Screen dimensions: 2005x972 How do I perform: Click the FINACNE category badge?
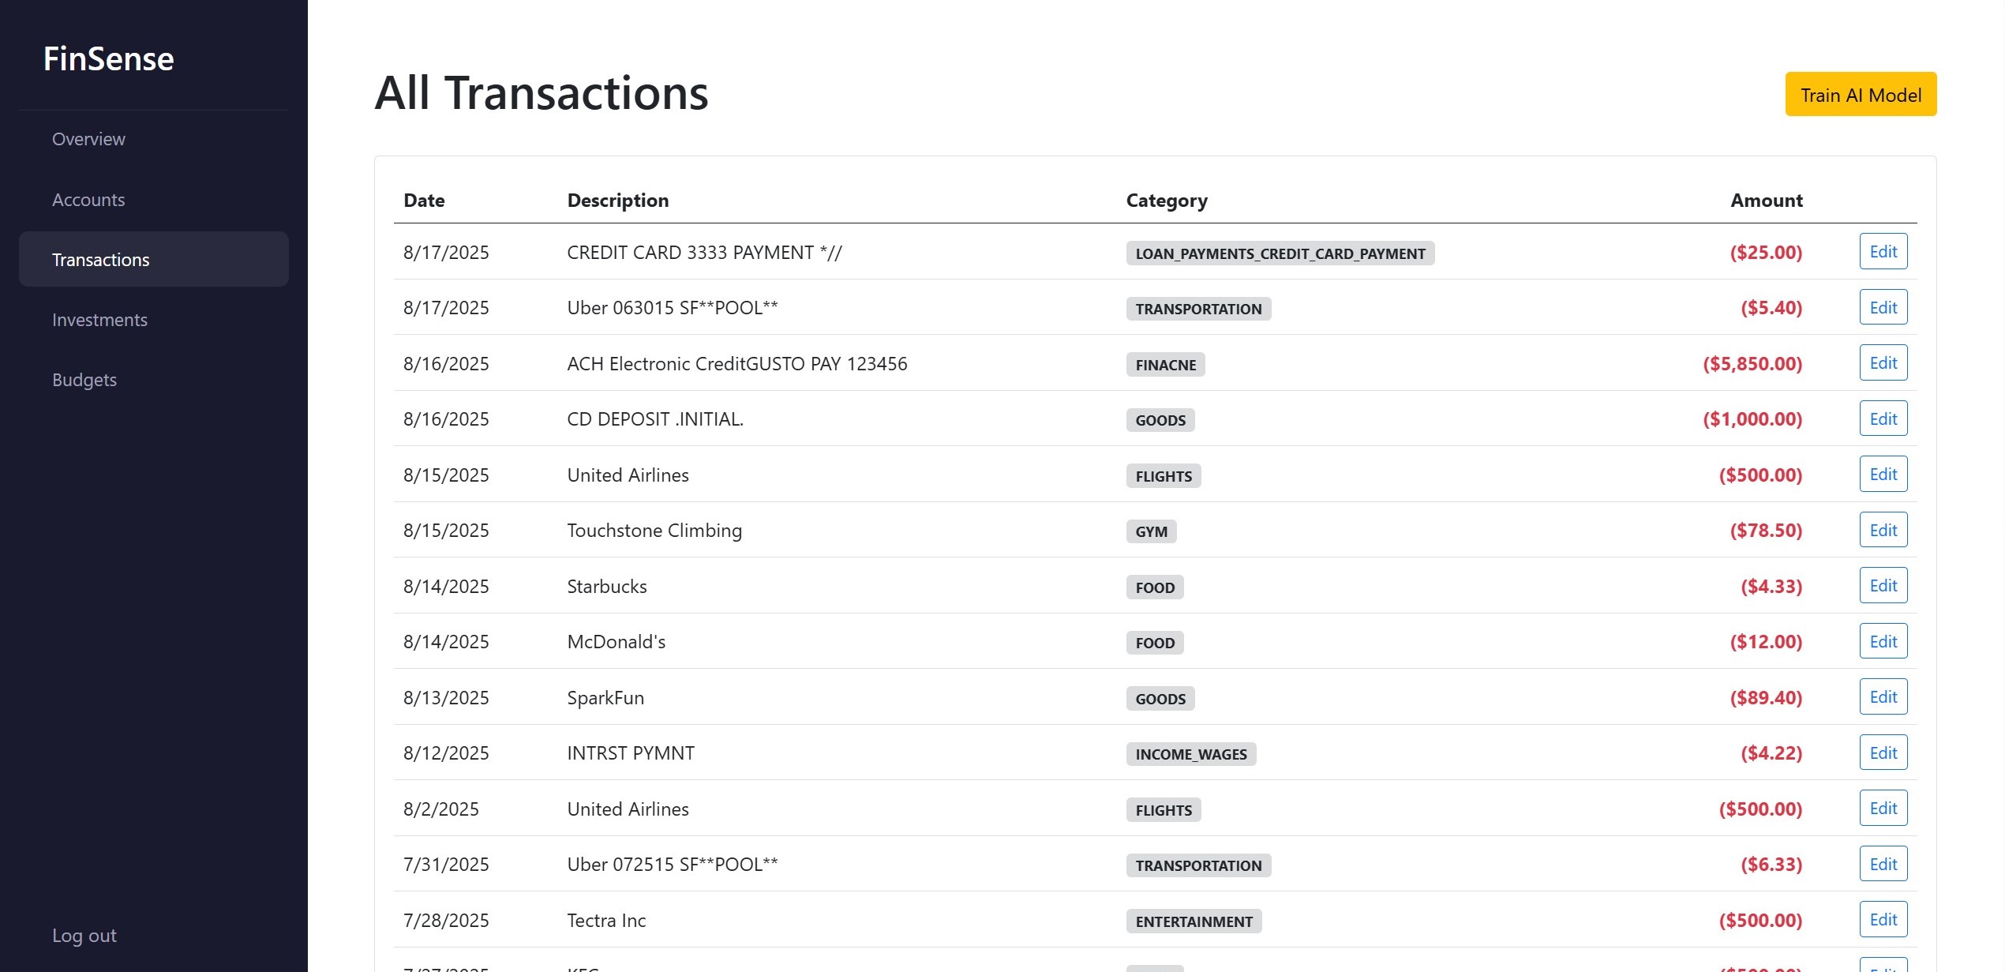(1165, 365)
